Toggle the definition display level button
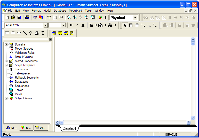The image size is (199, 138). coord(61,18)
